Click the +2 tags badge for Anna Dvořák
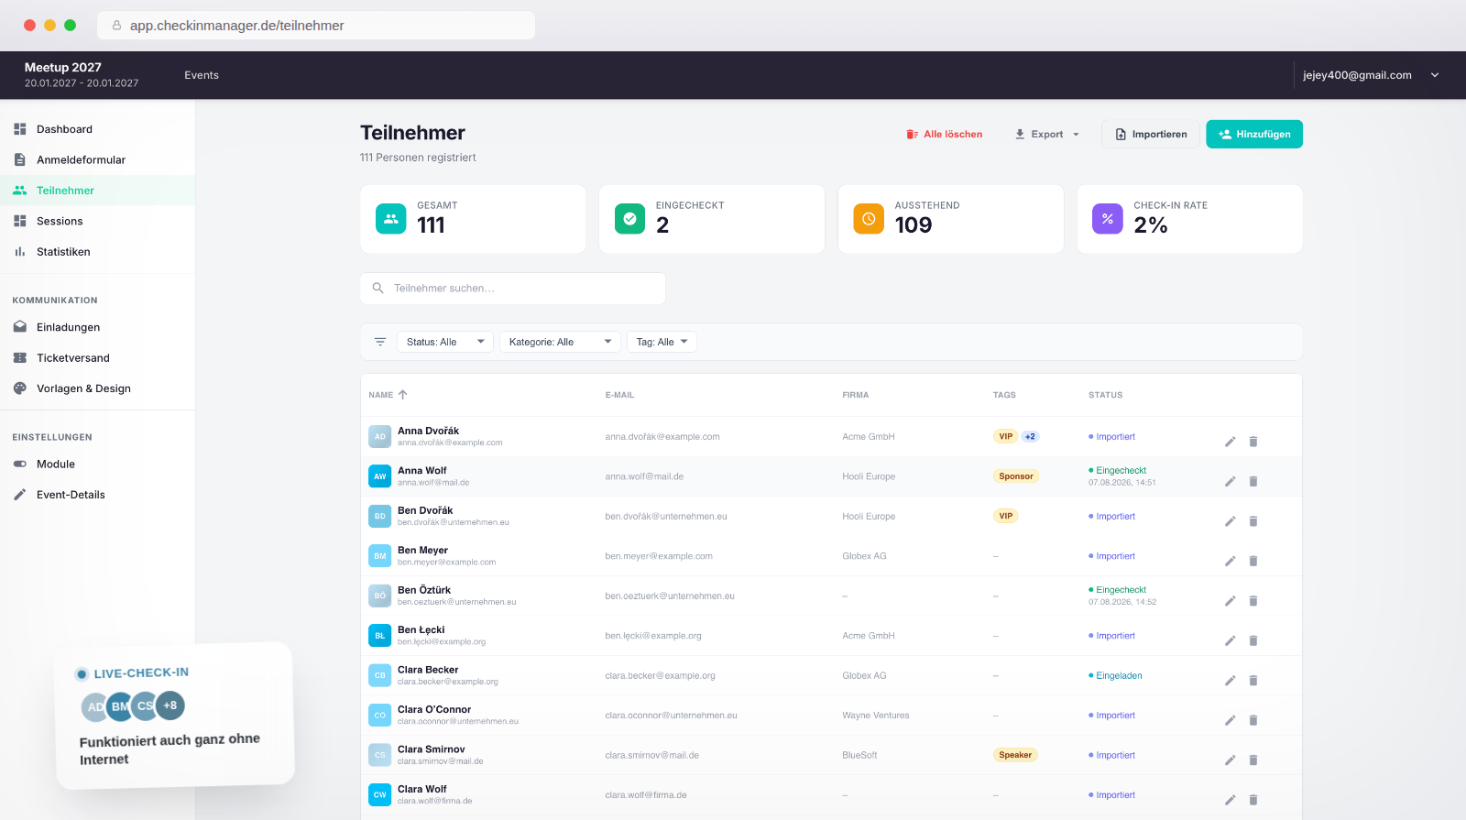1466x820 pixels. click(x=1030, y=437)
